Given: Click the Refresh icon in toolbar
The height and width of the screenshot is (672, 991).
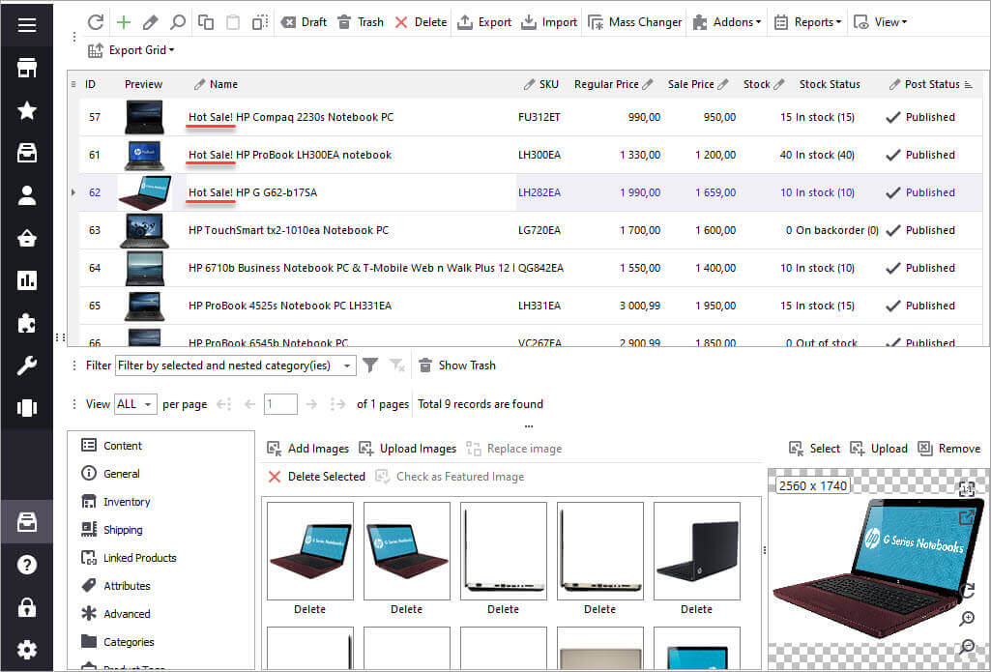Looking at the screenshot, I should click(x=95, y=21).
